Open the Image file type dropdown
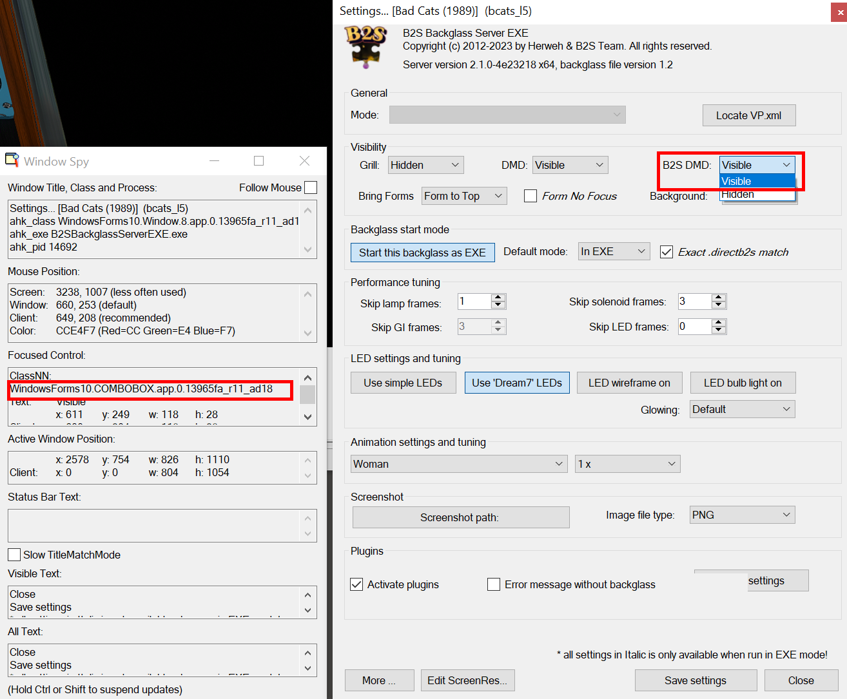 pyautogui.click(x=743, y=515)
